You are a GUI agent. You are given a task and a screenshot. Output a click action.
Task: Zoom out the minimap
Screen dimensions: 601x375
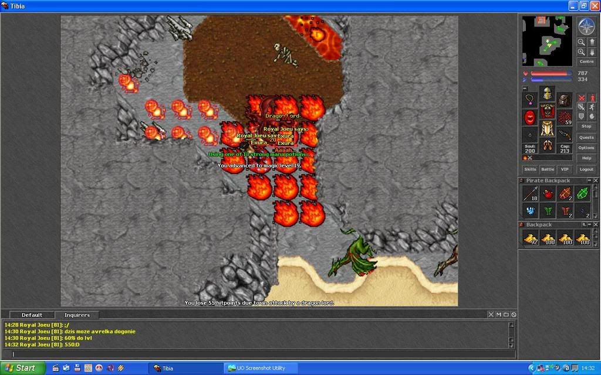tap(582, 42)
